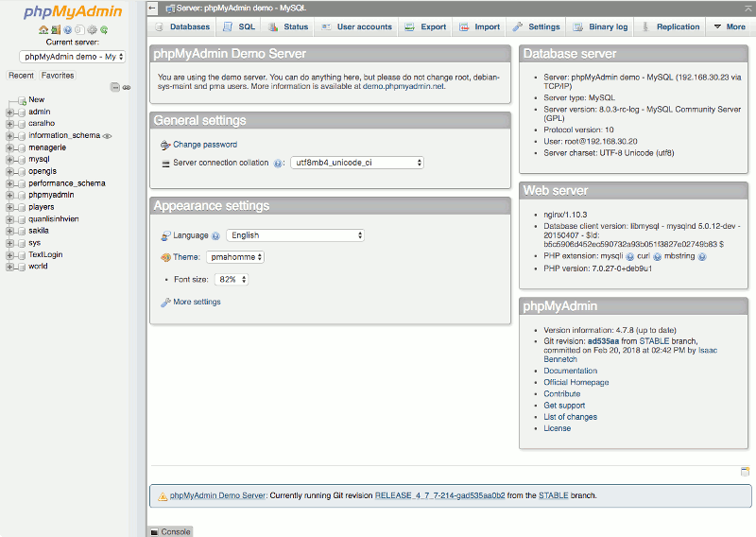Open the Theme dropdown
Viewport: 756px width, 537px height.
[235, 257]
